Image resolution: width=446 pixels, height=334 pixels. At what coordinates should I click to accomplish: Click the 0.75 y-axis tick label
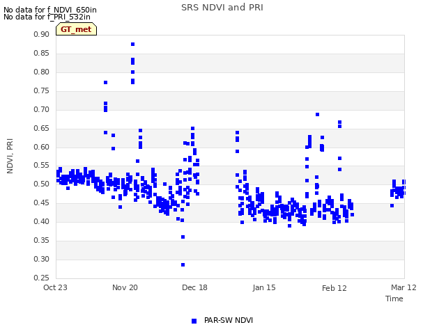tap(41, 90)
